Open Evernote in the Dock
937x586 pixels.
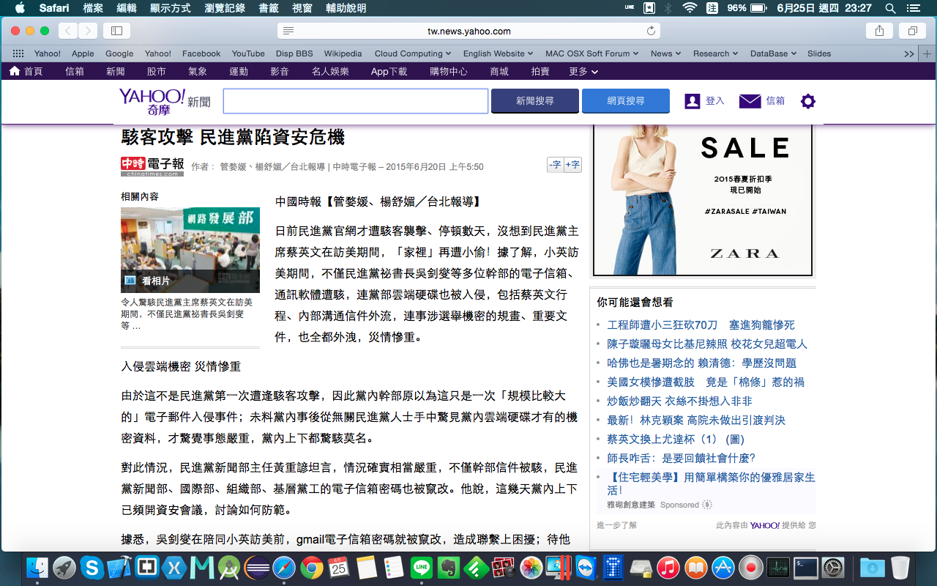(448, 568)
